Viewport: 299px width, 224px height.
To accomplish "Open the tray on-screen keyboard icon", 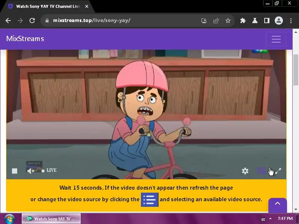I will pyautogui.click(x=263, y=219).
